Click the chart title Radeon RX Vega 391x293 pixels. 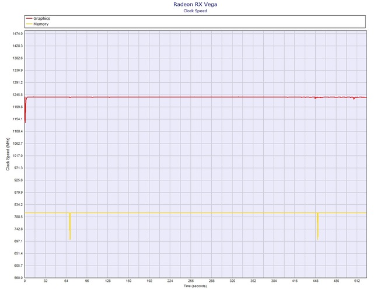coord(195,4)
